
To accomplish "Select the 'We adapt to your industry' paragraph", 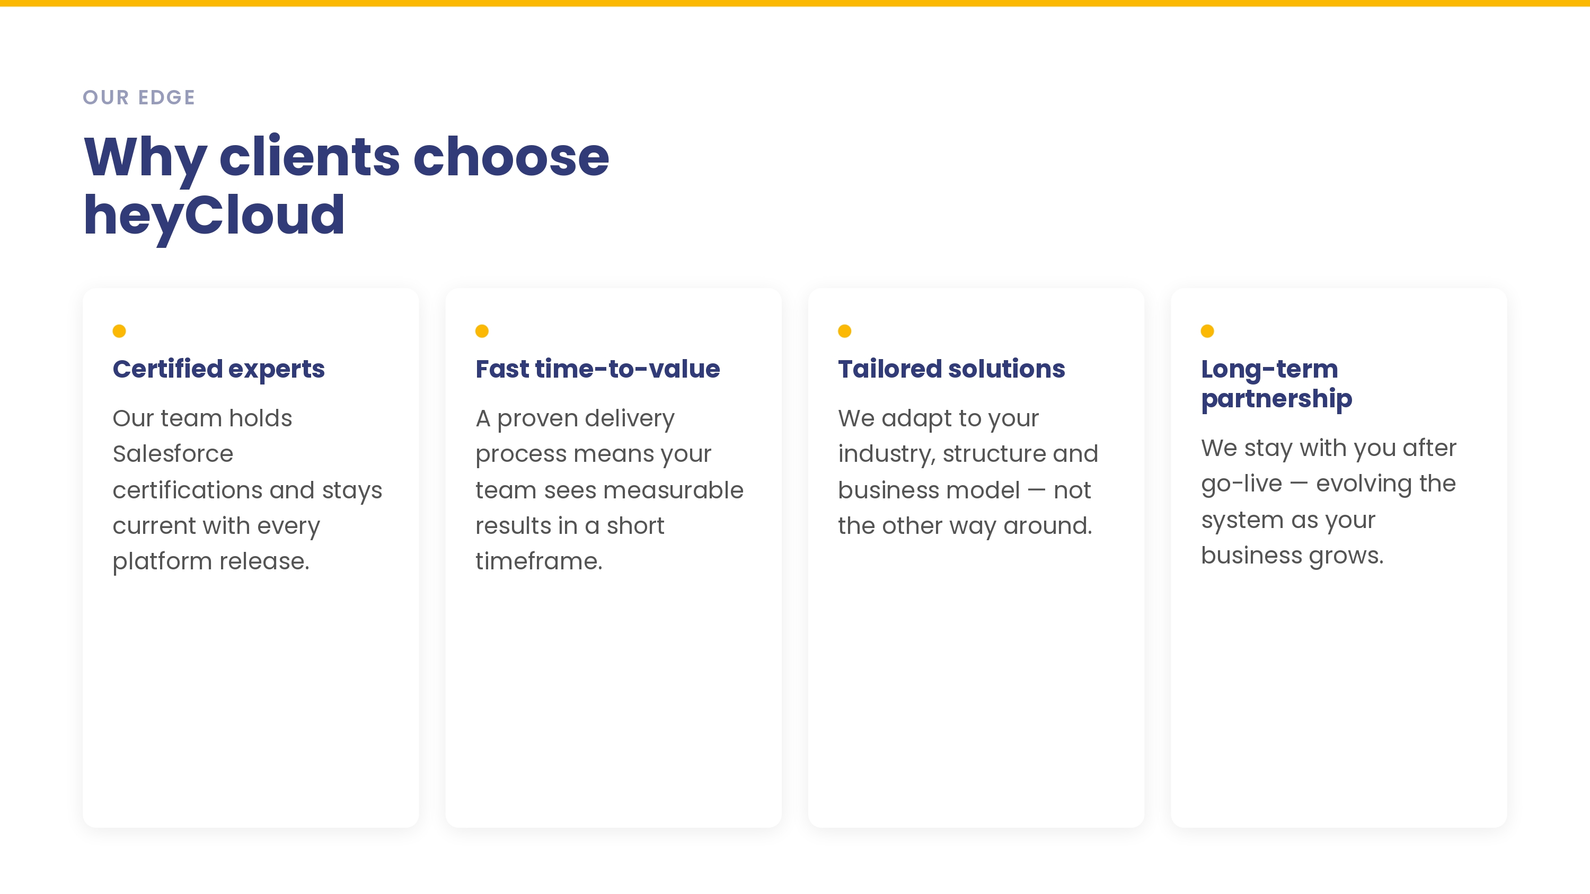I will pyautogui.click(x=968, y=472).
